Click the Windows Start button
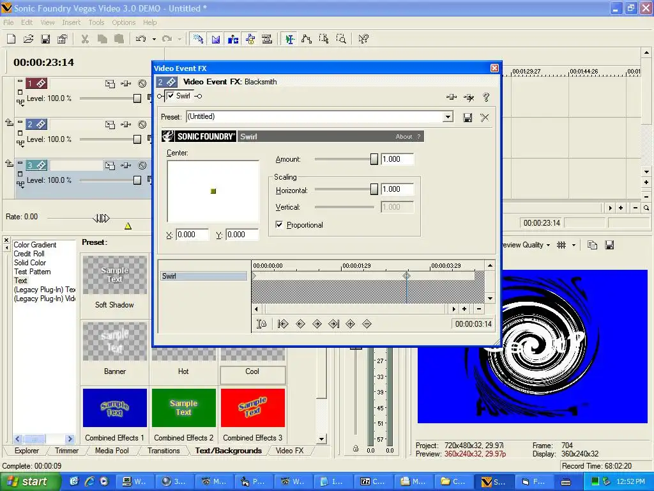 [x=29, y=481]
